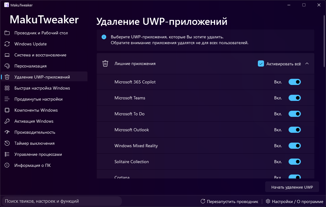326x207 pixels.
Task: Navigate to Продвинутые настройки
Action: click(44, 99)
